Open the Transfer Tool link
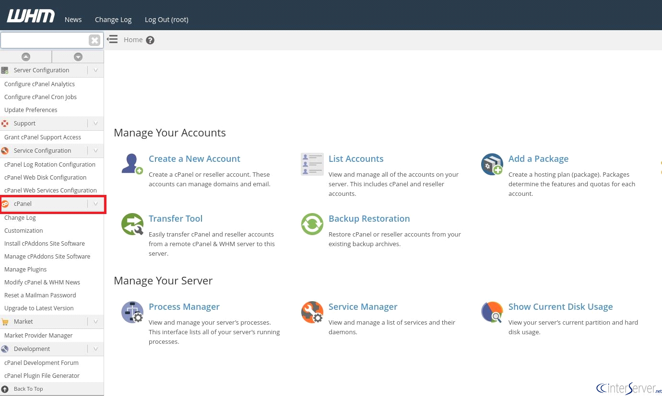Screen dimensions: 662x396 (176, 219)
